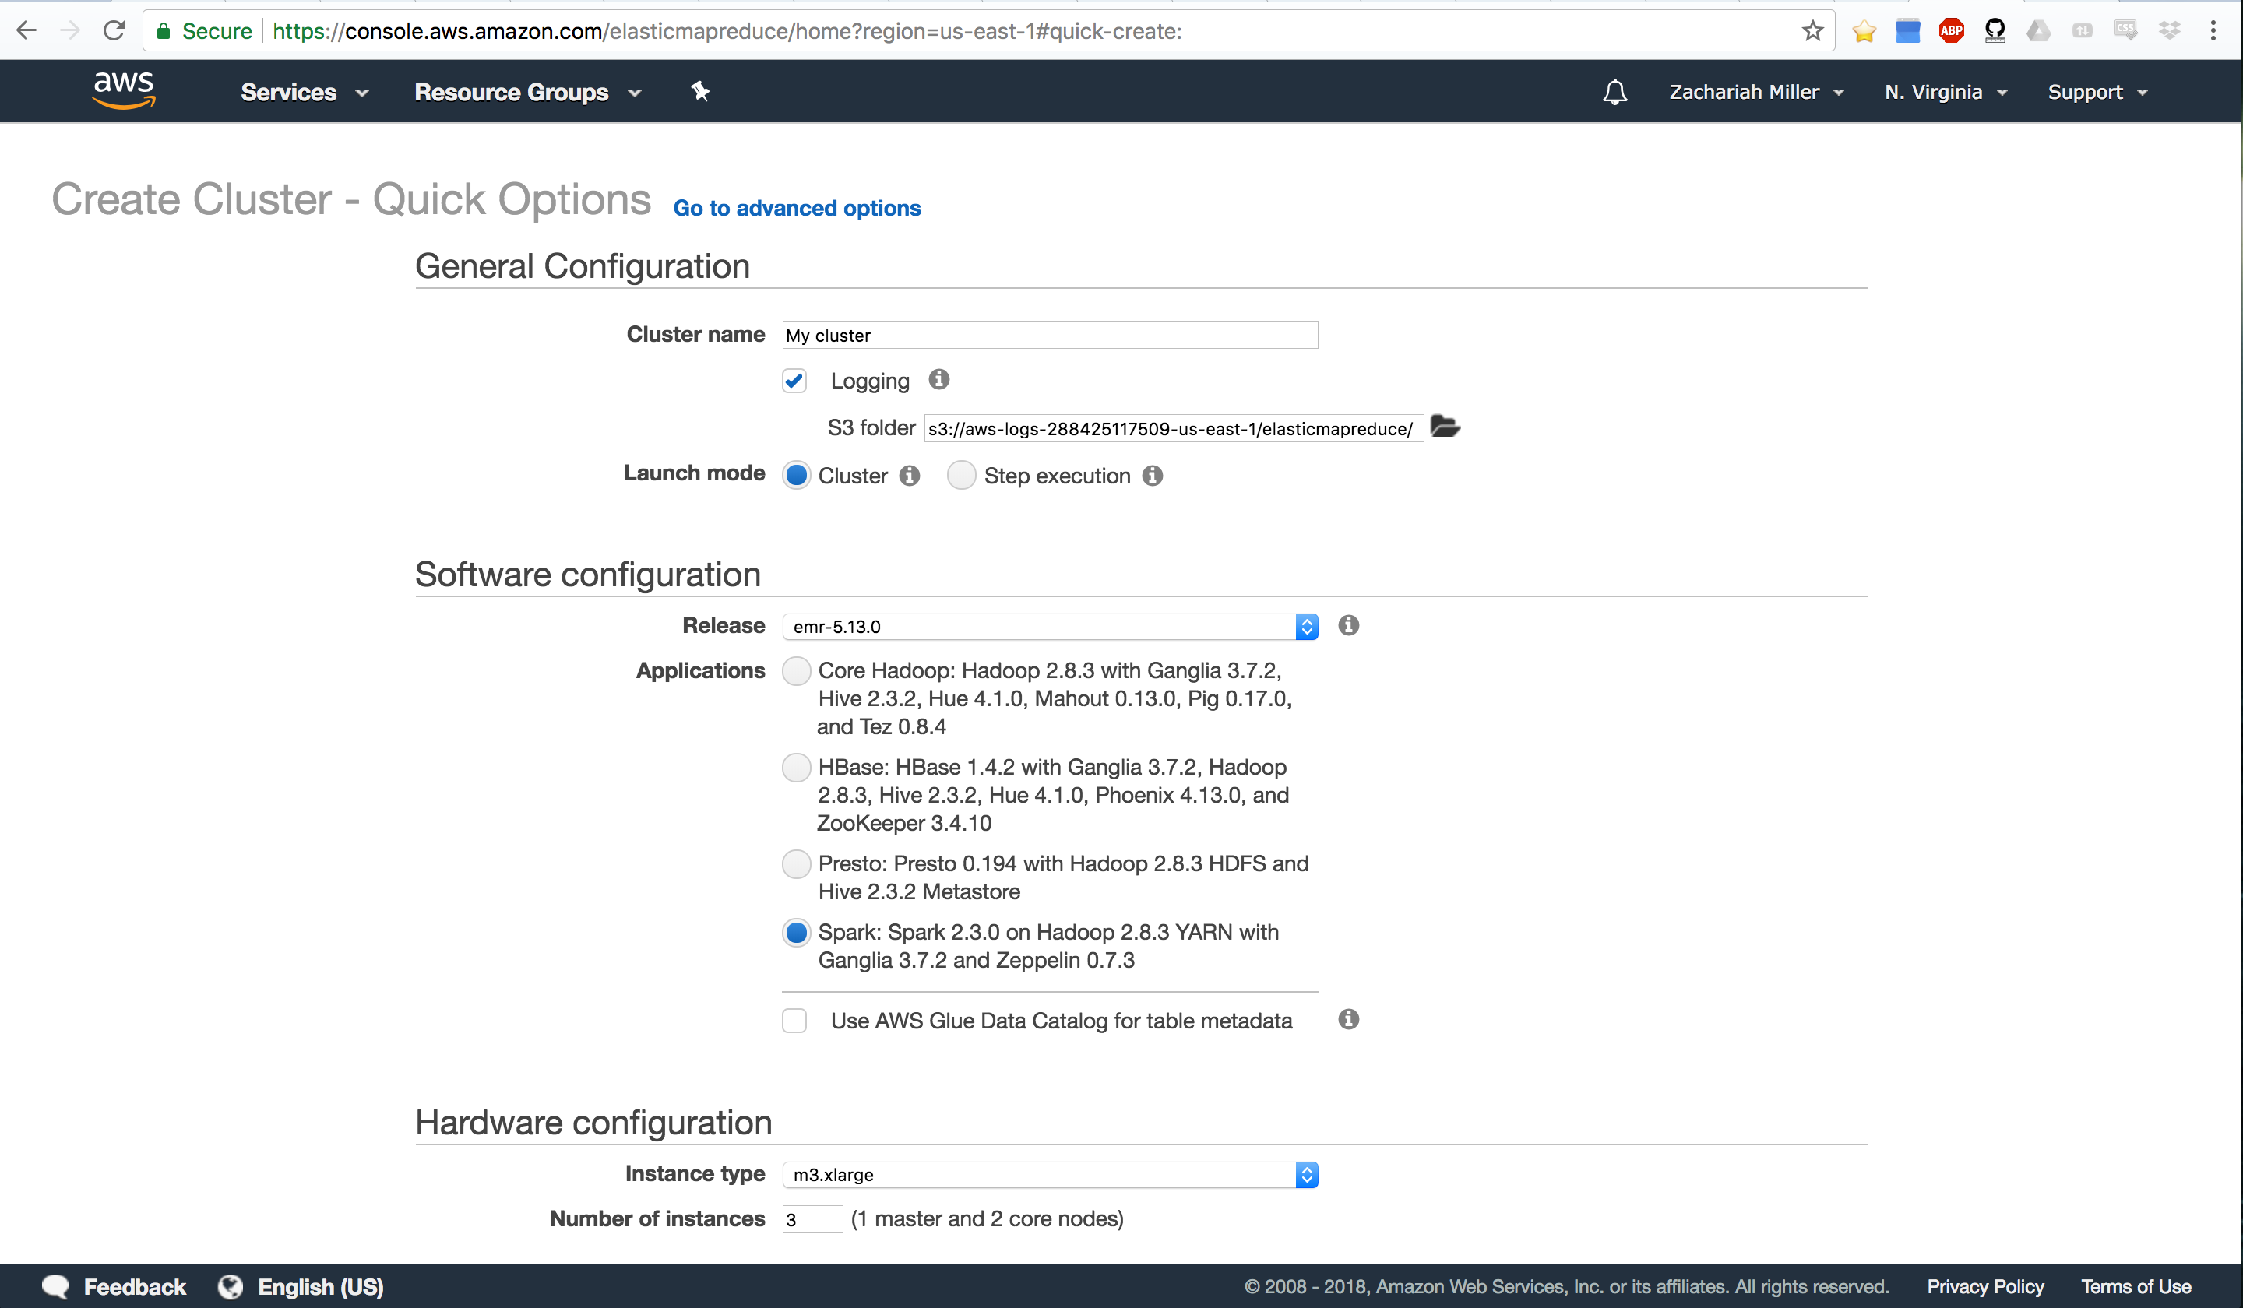
Task: Open the AdBlock Plus extension
Action: (x=1951, y=31)
